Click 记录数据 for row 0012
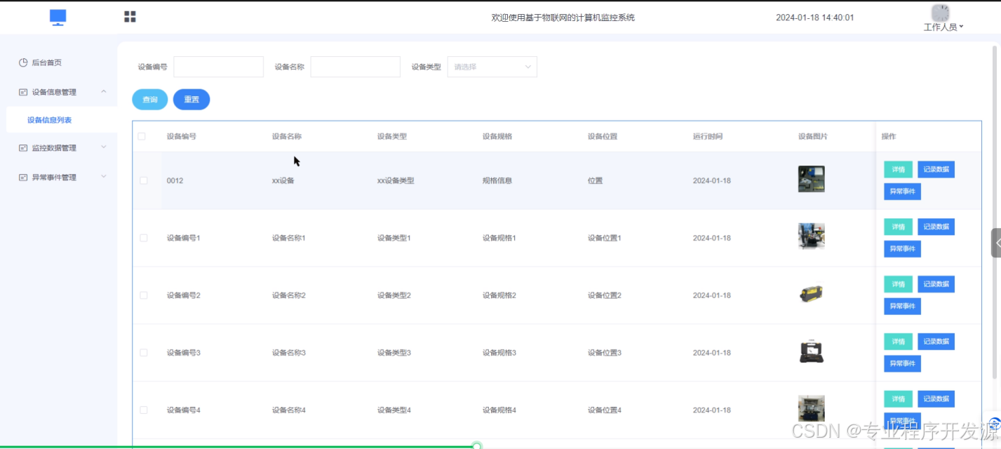Image resolution: width=1001 pixels, height=449 pixels. (x=936, y=169)
